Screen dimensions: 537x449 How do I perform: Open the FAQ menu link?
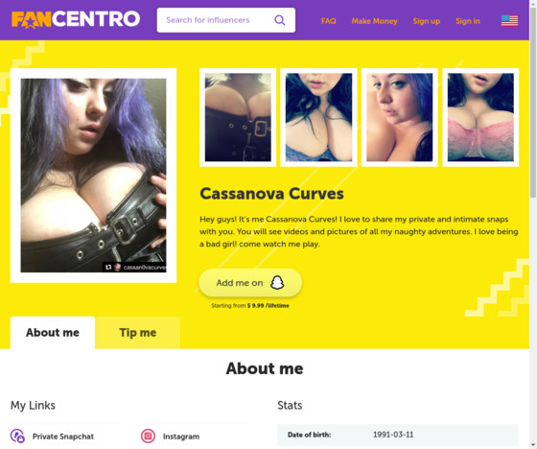click(x=328, y=21)
